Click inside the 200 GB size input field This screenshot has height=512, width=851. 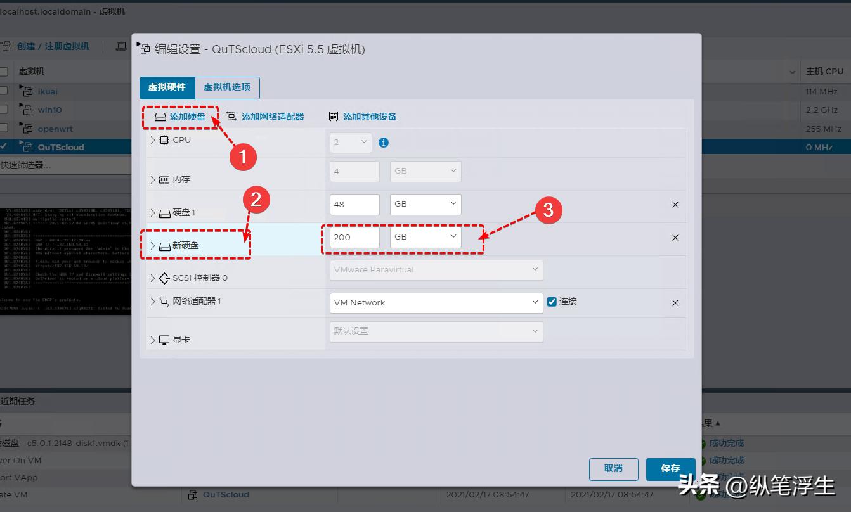pyautogui.click(x=354, y=236)
